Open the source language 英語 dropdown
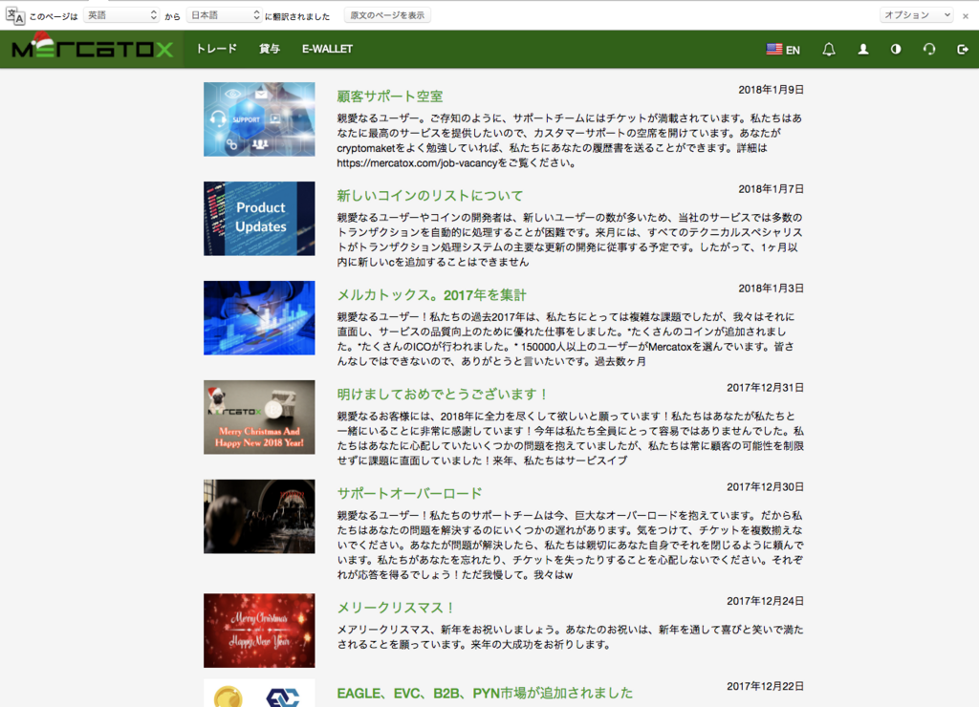Image resolution: width=979 pixels, height=707 pixels. point(121,15)
